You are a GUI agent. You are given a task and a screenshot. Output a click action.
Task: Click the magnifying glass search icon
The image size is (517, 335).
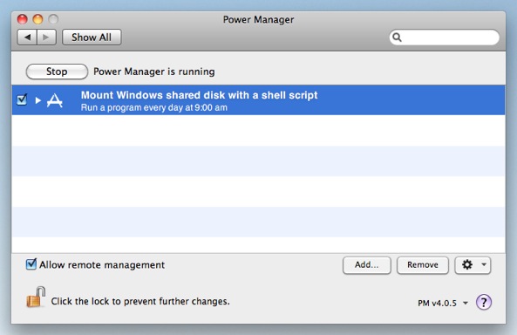point(397,38)
